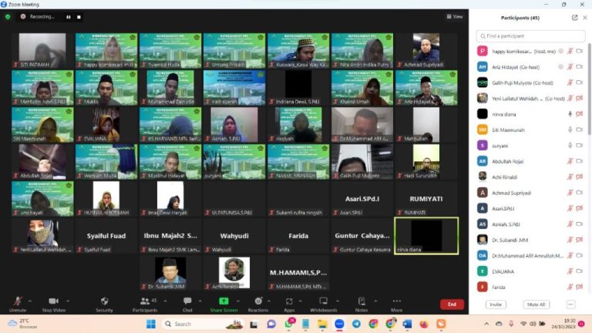
Task: Pop out the Participants panel
Action: 574,18
